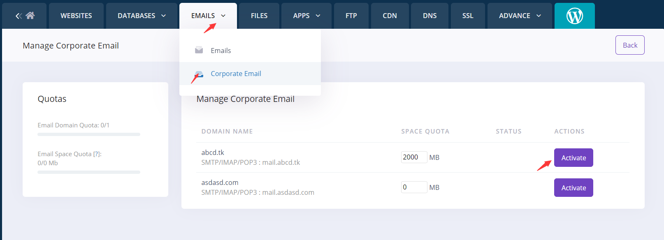This screenshot has height=240, width=664.
Task: Switch to the FTP tab
Action: pyautogui.click(x=351, y=16)
